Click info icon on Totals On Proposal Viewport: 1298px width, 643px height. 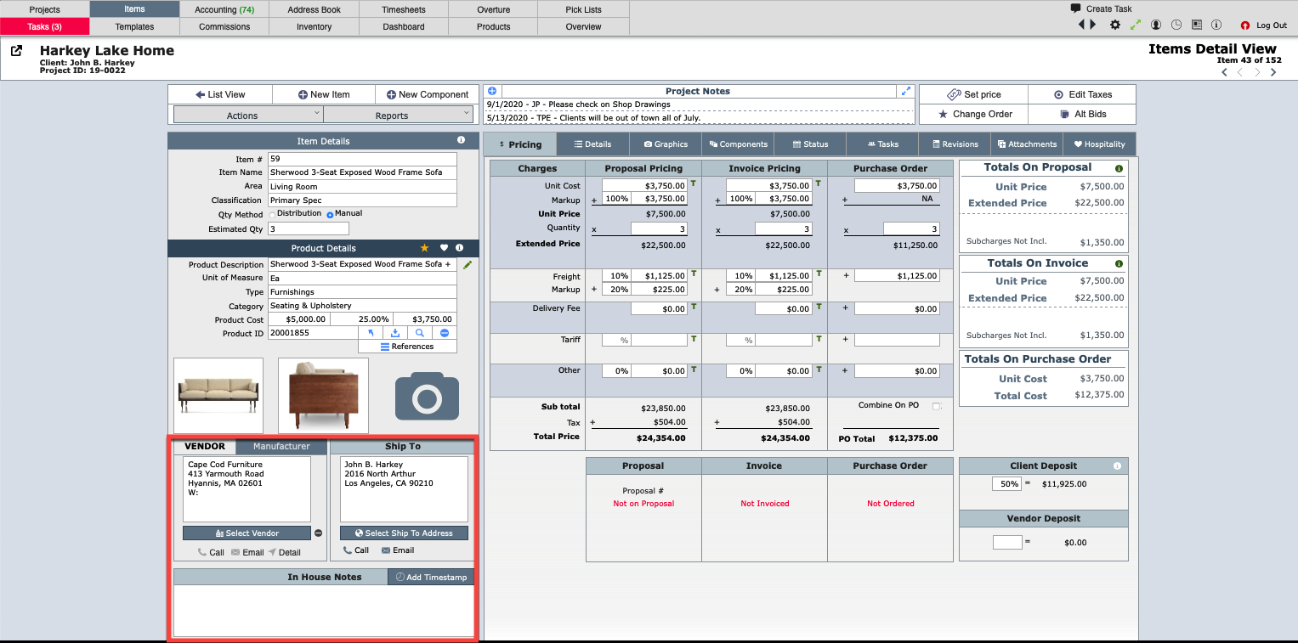point(1119,168)
